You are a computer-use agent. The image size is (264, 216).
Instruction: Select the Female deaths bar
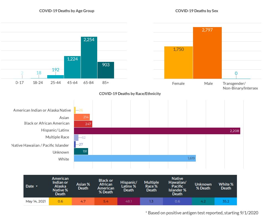point(178,62)
